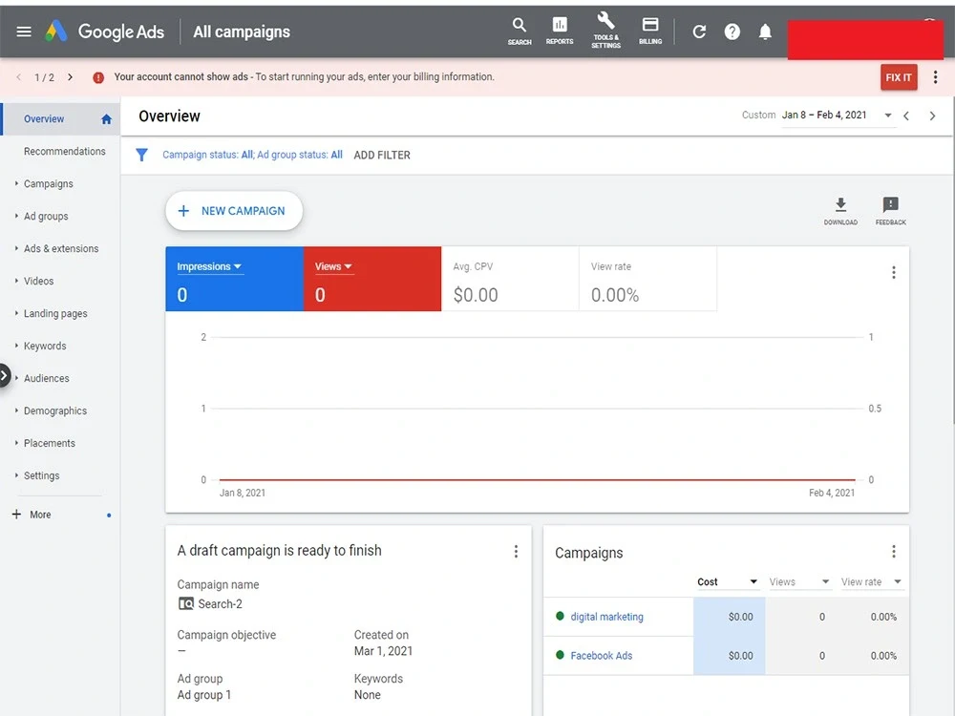Image resolution: width=955 pixels, height=716 pixels.
Task: Click the 0.00% view rate for Facebook Ads
Action: pos(883,656)
